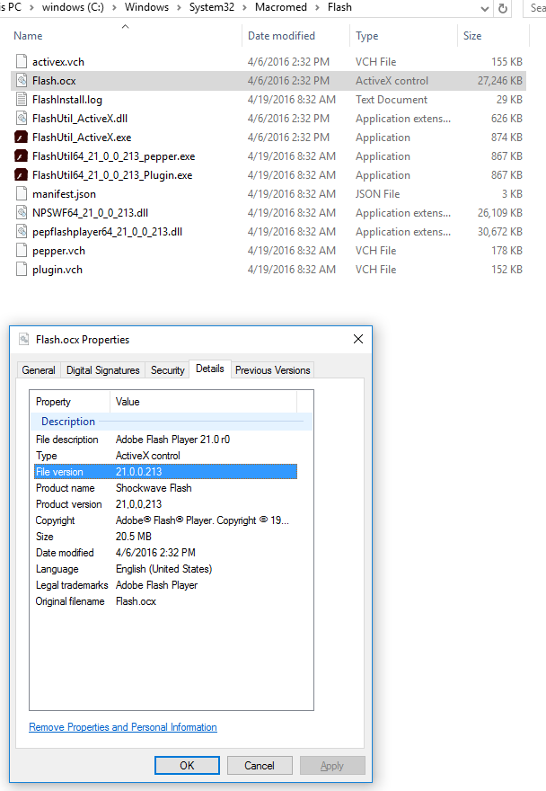Expand the chevron after windows (C:)

coord(114,7)
